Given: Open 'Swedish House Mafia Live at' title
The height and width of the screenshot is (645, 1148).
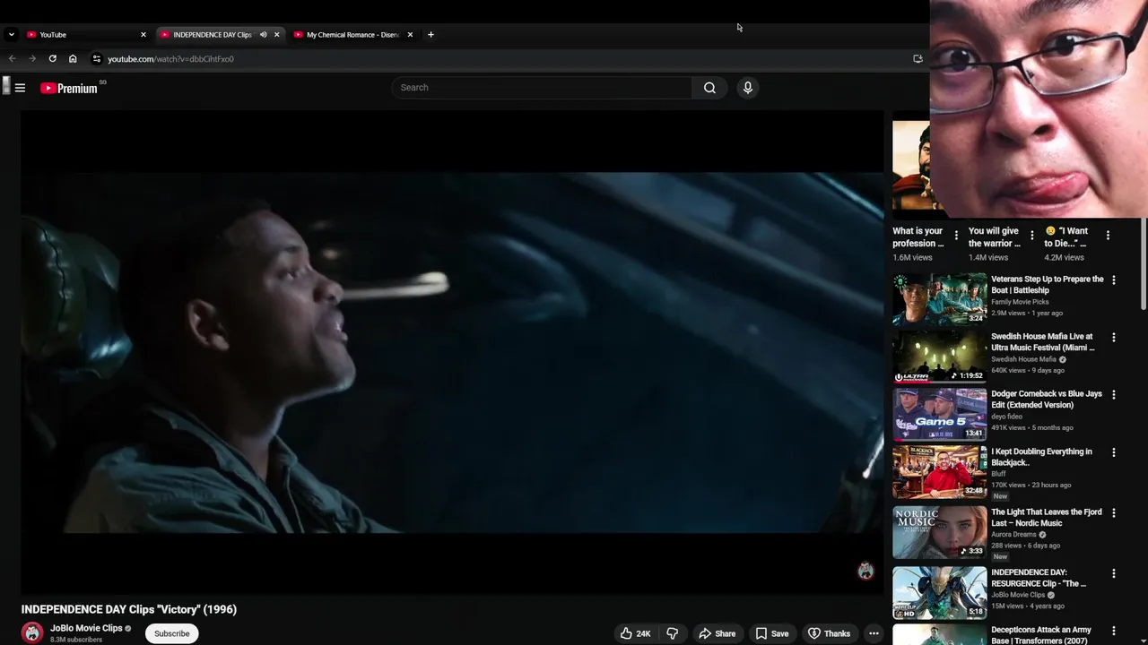Looking at the screenshot, I should click(1042, 342).
